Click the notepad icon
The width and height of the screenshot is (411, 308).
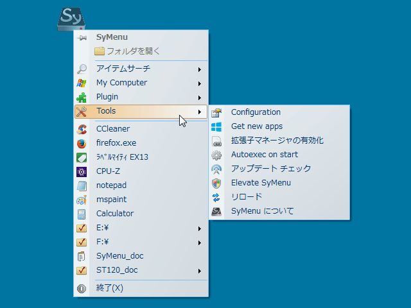tap(82, 186)
